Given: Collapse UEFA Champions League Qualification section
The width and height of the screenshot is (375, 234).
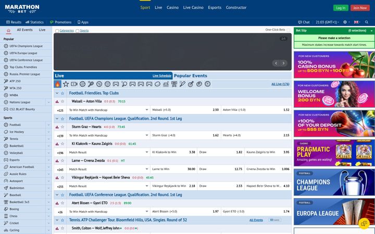Looking at the screenshot, I should tap(57, 119).
